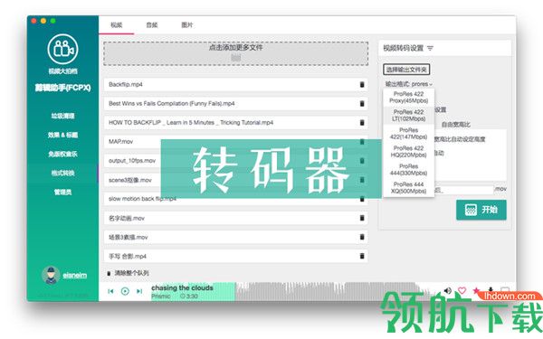Play the chasing the clouds track
The height and width of the screenshot is (339, 543).
coord(125,291)
